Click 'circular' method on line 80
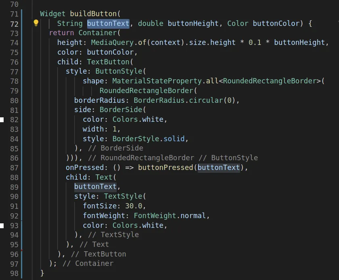This screenshot has width=339, height=280. tap(206, 100)
